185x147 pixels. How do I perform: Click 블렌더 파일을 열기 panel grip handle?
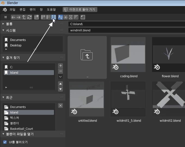coord(62,134)
